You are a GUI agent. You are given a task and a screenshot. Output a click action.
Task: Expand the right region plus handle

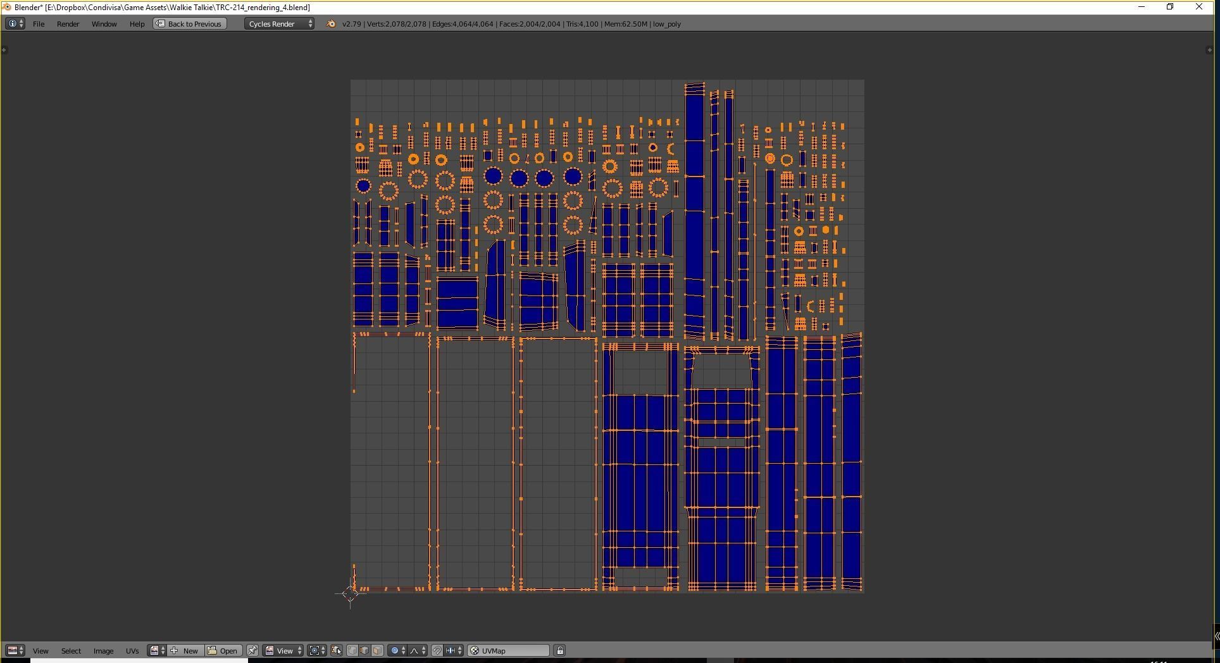pyautogui.click(x=1210, y=50)
